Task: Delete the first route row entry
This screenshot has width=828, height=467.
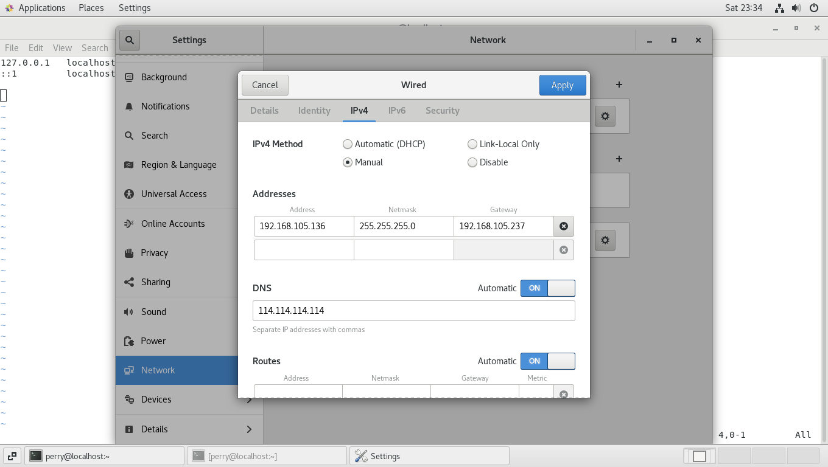Action: point(563,393)
